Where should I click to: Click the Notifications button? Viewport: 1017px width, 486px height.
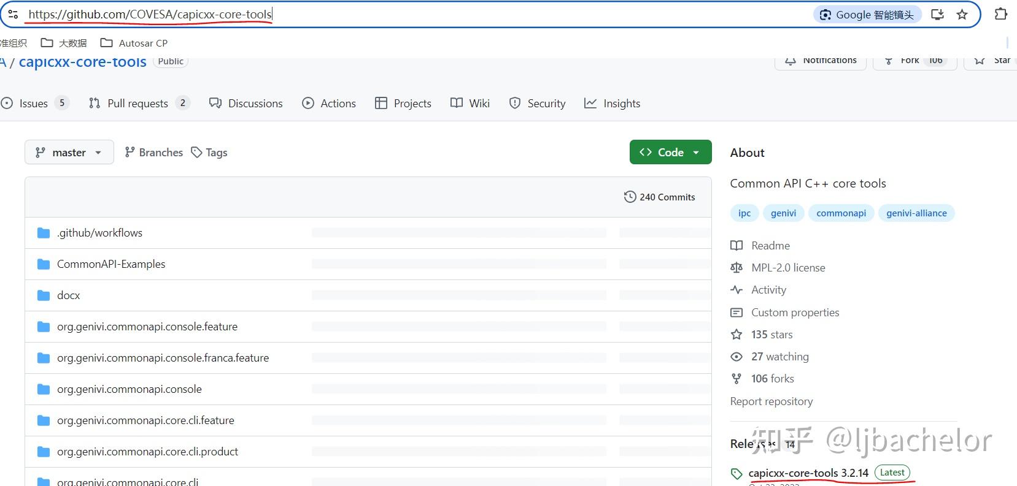(820, 61)
